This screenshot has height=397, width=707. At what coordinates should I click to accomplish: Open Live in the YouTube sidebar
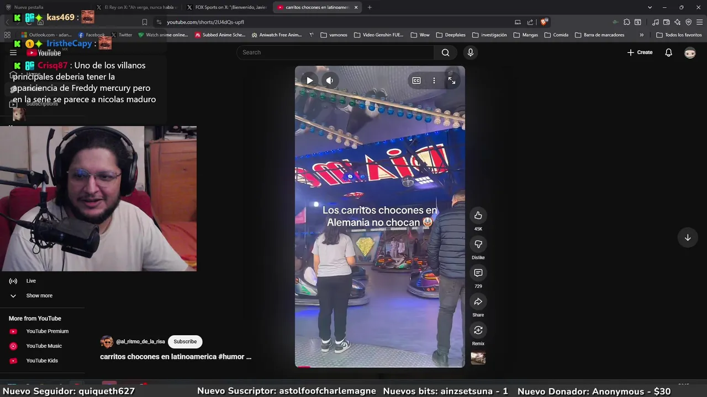(x=31, y=281)
